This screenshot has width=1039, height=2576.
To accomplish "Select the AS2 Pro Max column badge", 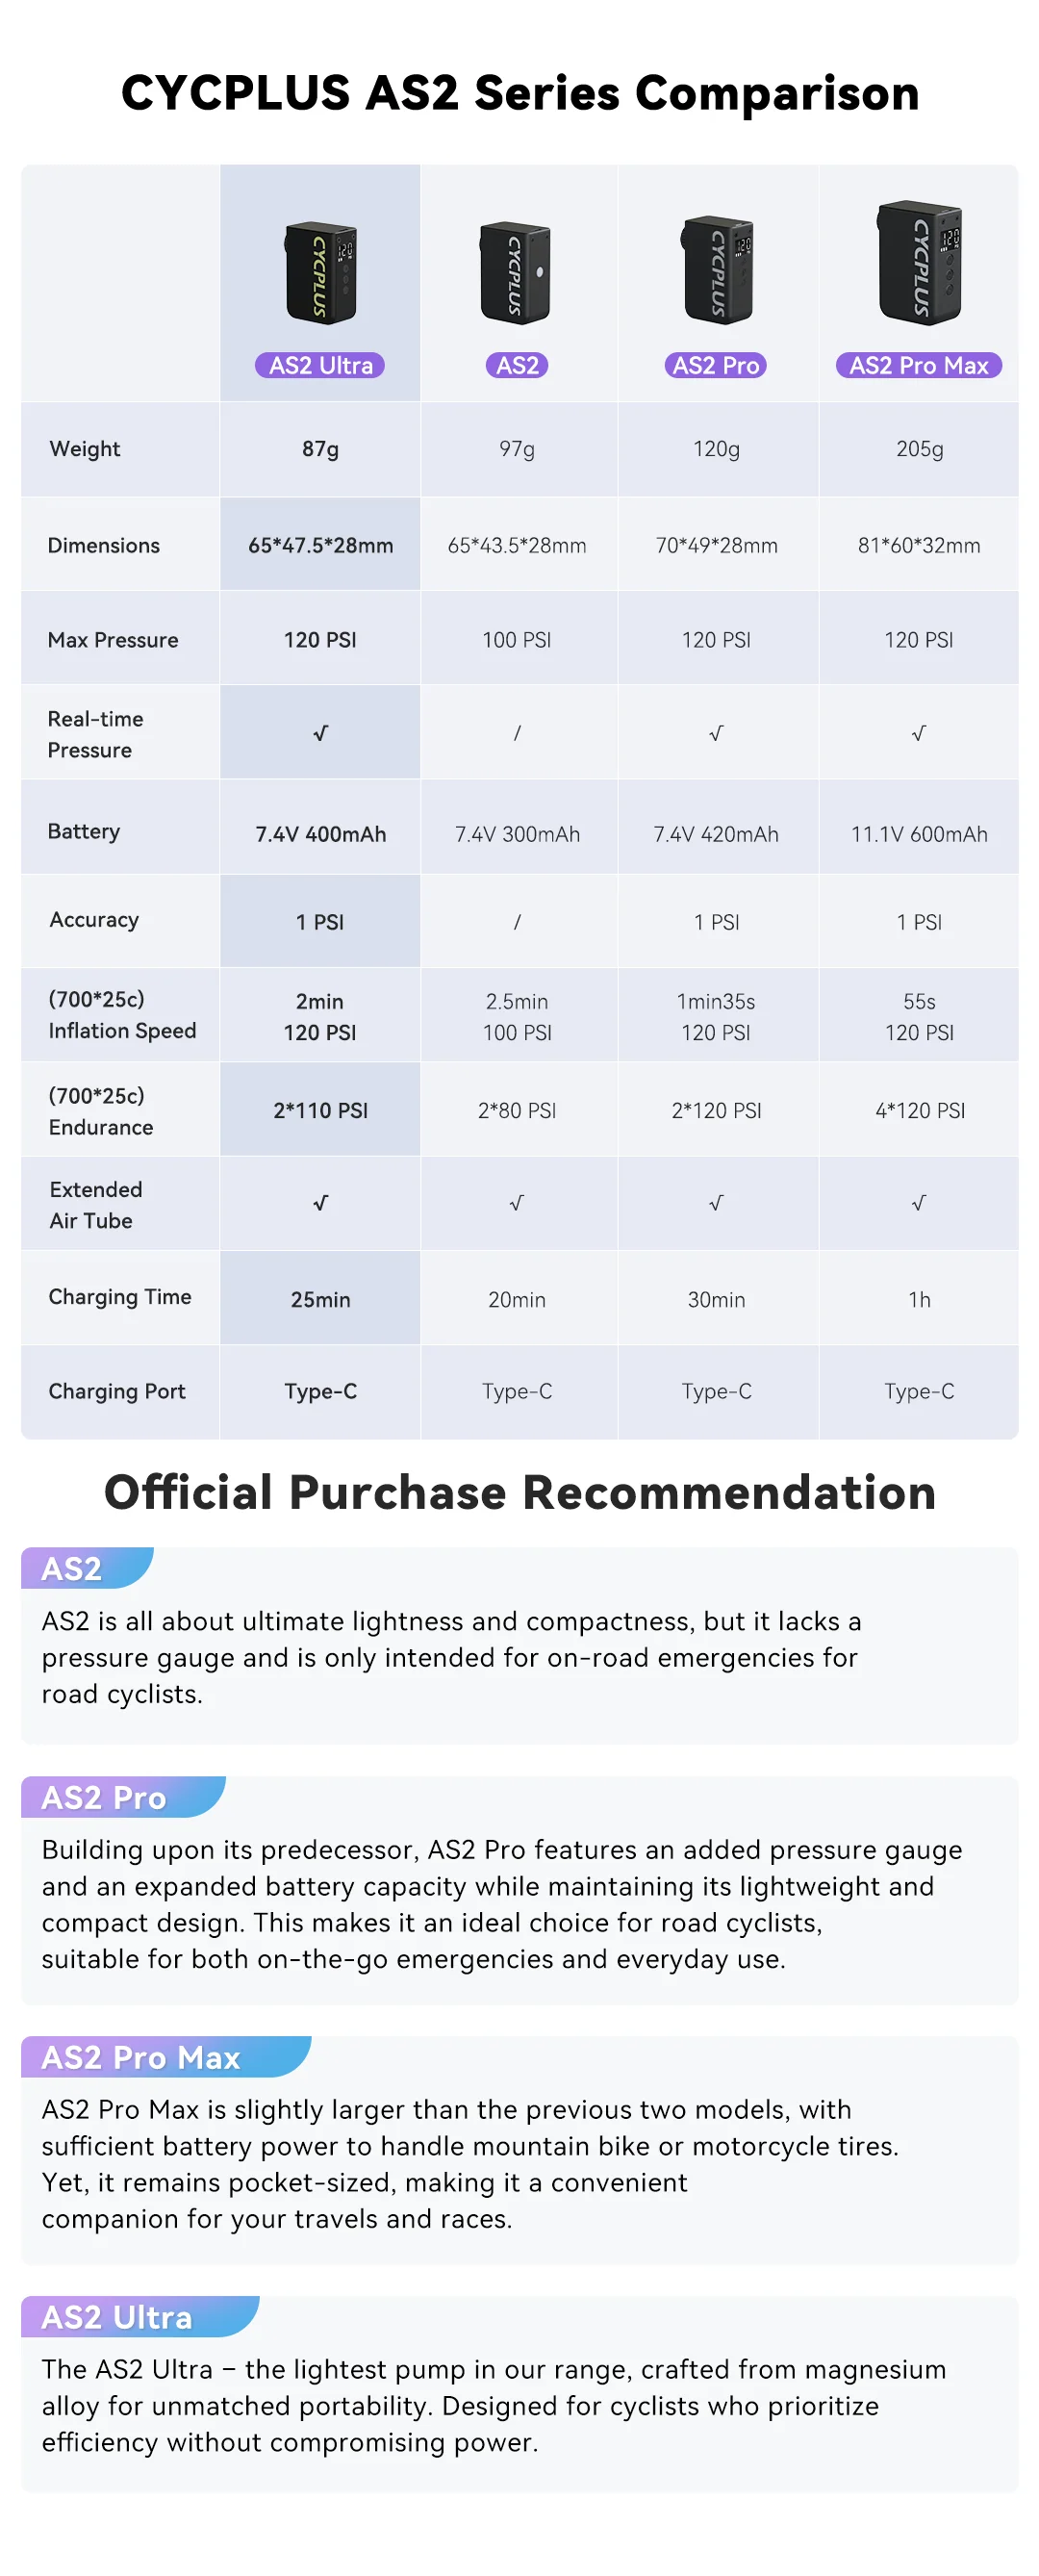I will (x=918, y=366).
